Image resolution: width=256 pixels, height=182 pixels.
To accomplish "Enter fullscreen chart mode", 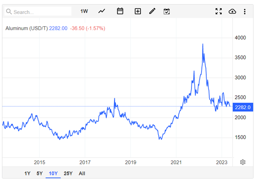I will (219, 12).
